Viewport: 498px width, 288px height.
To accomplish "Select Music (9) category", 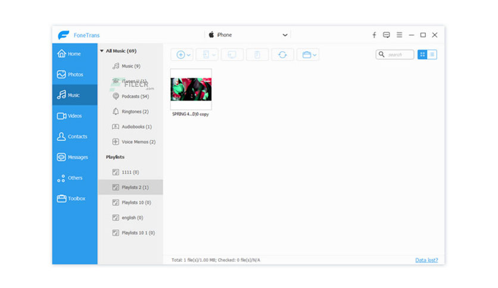I will coord(130,66).
